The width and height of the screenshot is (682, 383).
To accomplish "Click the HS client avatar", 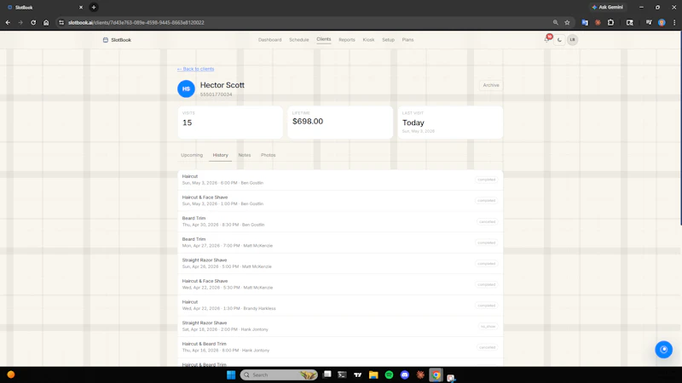I will [x=186, y=89].
